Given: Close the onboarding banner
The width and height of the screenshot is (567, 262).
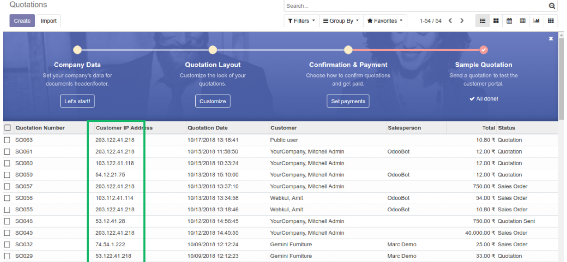Looking at the screenshot, I should click(551, 39).
